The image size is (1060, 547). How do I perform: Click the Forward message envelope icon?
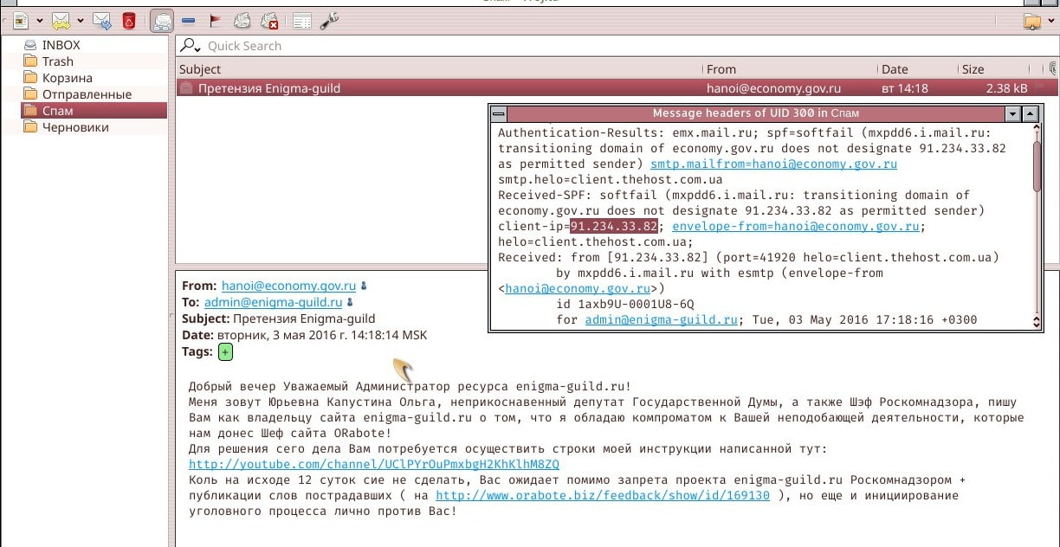(101, 20)
